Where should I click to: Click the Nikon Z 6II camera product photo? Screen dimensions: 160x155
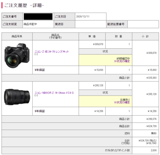pos(17,56)
